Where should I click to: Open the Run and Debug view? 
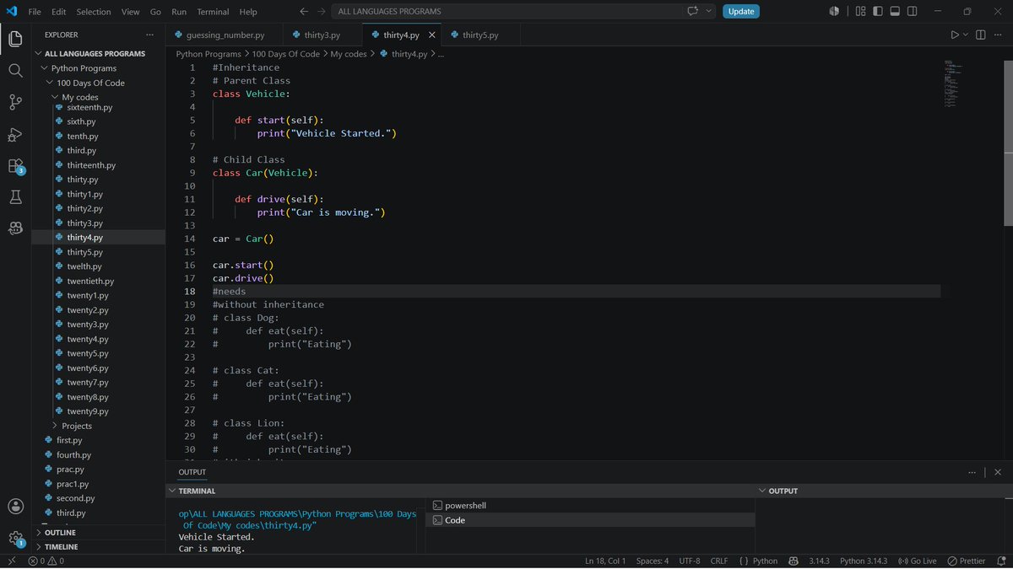pos(15,134)
